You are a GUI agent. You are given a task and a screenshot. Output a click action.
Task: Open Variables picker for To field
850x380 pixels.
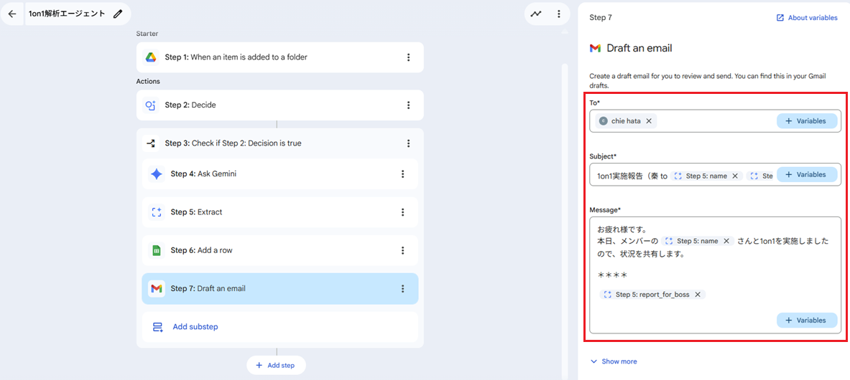(x=806, y=121)
